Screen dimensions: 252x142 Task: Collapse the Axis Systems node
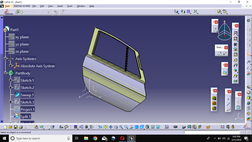pos(5,59)
